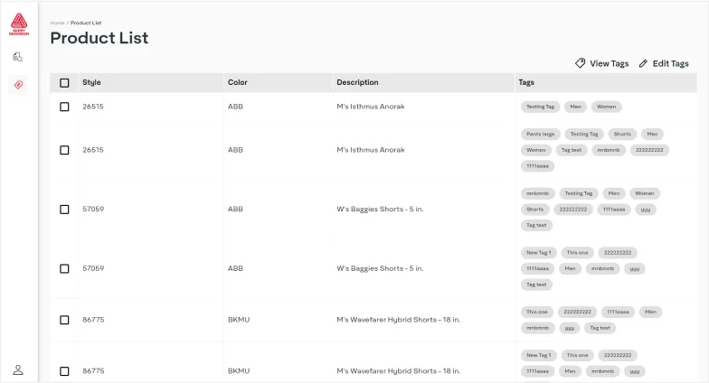Toggle the select-all checkbox in table header

click(64, 83)
